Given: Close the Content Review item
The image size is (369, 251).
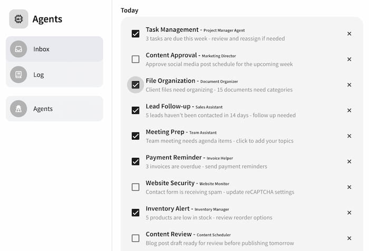Looking at the screenshot, I should point(349,238).
